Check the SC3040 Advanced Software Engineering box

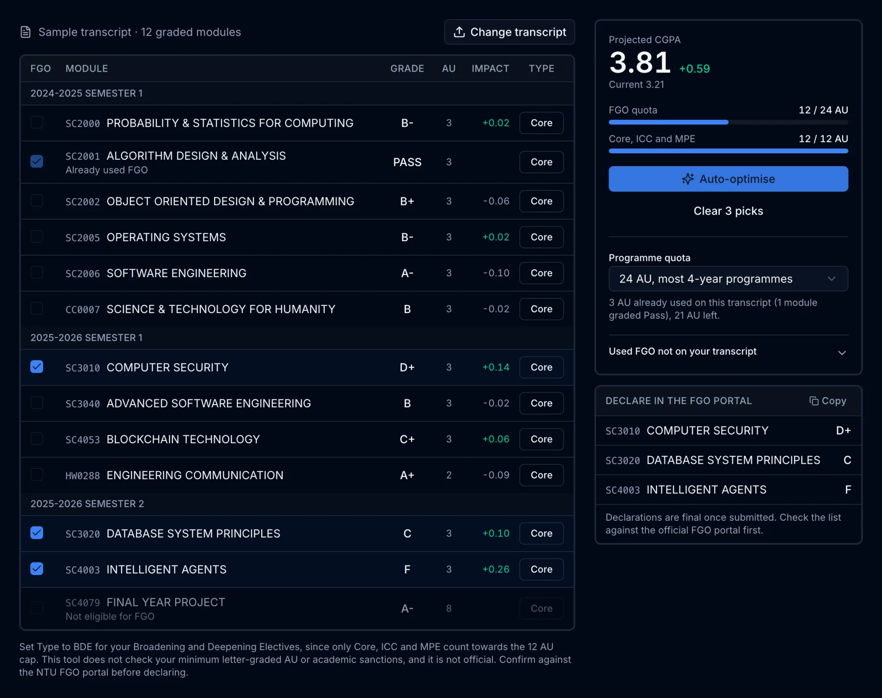37,403
